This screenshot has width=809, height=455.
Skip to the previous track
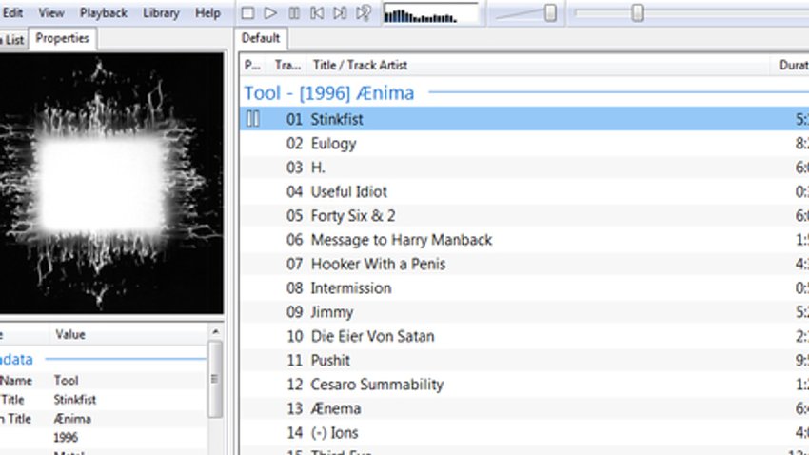coord(317,13)
